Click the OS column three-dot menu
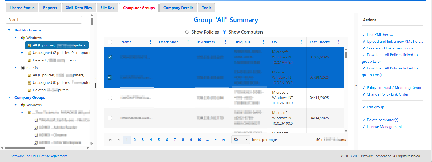The image size is (432, 162). pyautogui.click(x=301, y=42)
